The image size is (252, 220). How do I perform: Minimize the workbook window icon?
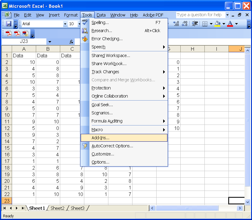pyautogui.click(x=233, y=15)
